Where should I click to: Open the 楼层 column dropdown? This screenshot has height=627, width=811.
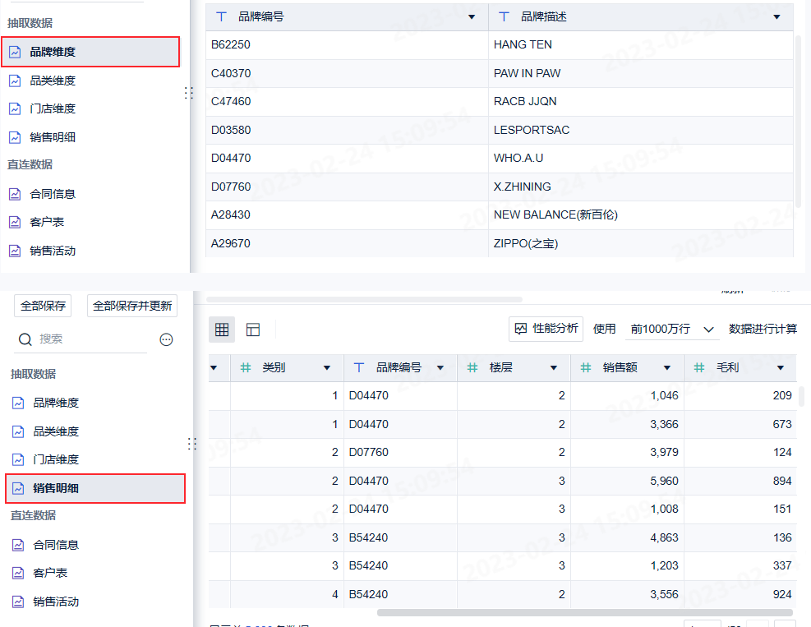(554, 368)
